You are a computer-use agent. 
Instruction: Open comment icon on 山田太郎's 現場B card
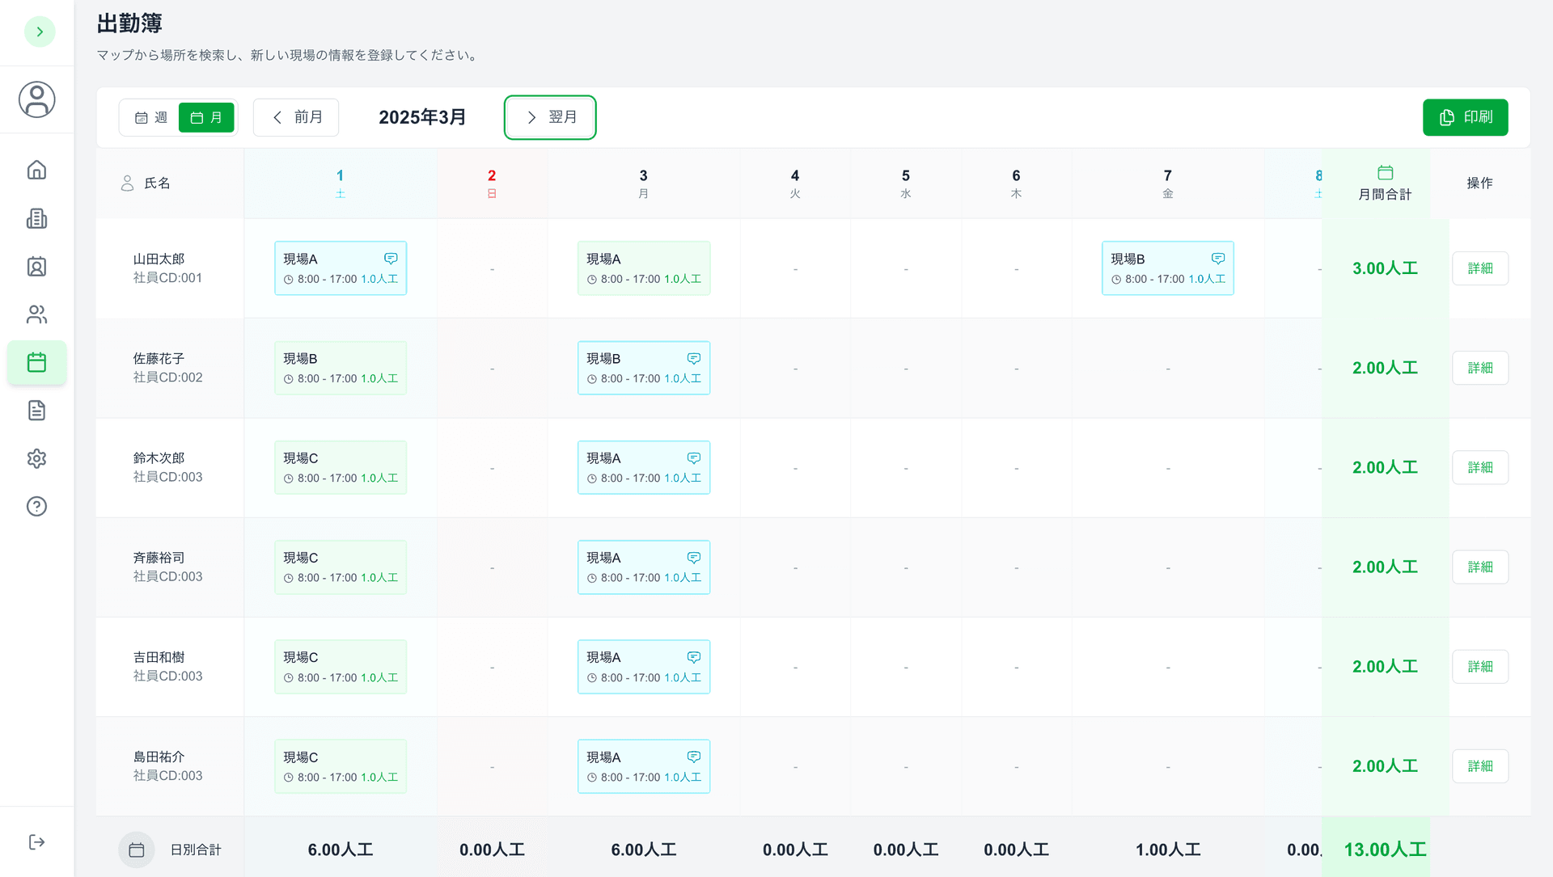(1217, 259)
